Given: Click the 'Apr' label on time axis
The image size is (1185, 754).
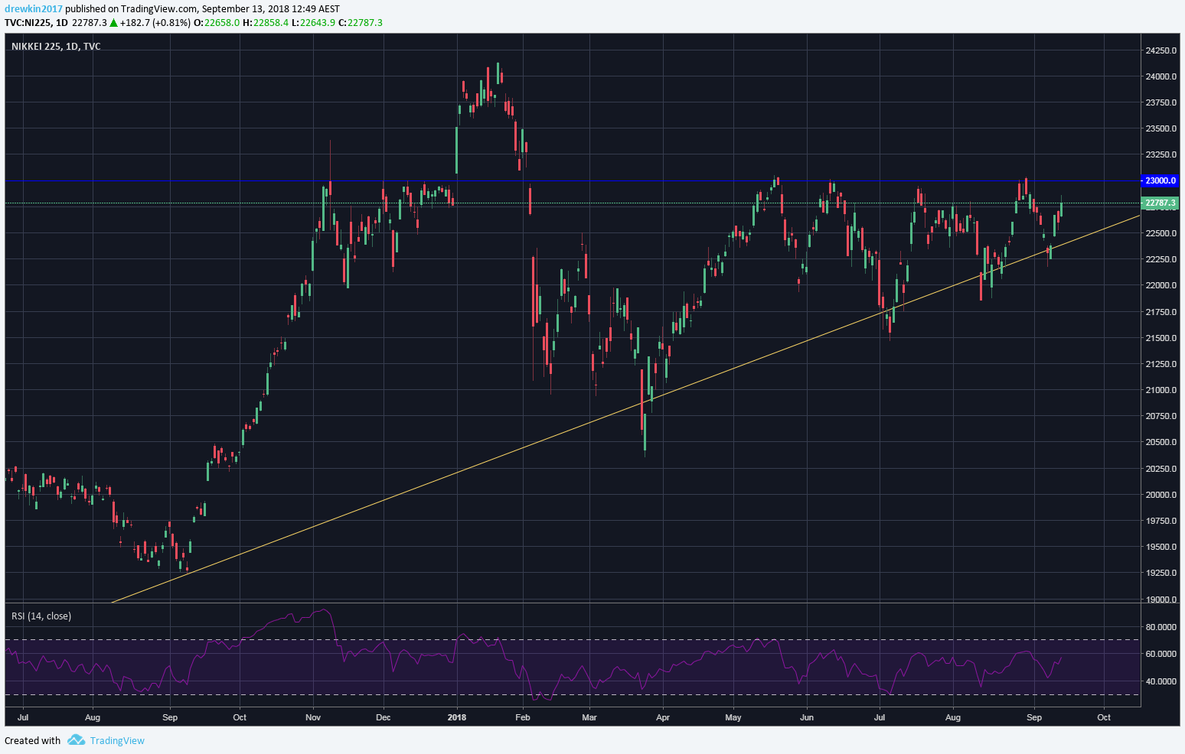Looking at the screenshot, I should (663, 717).
